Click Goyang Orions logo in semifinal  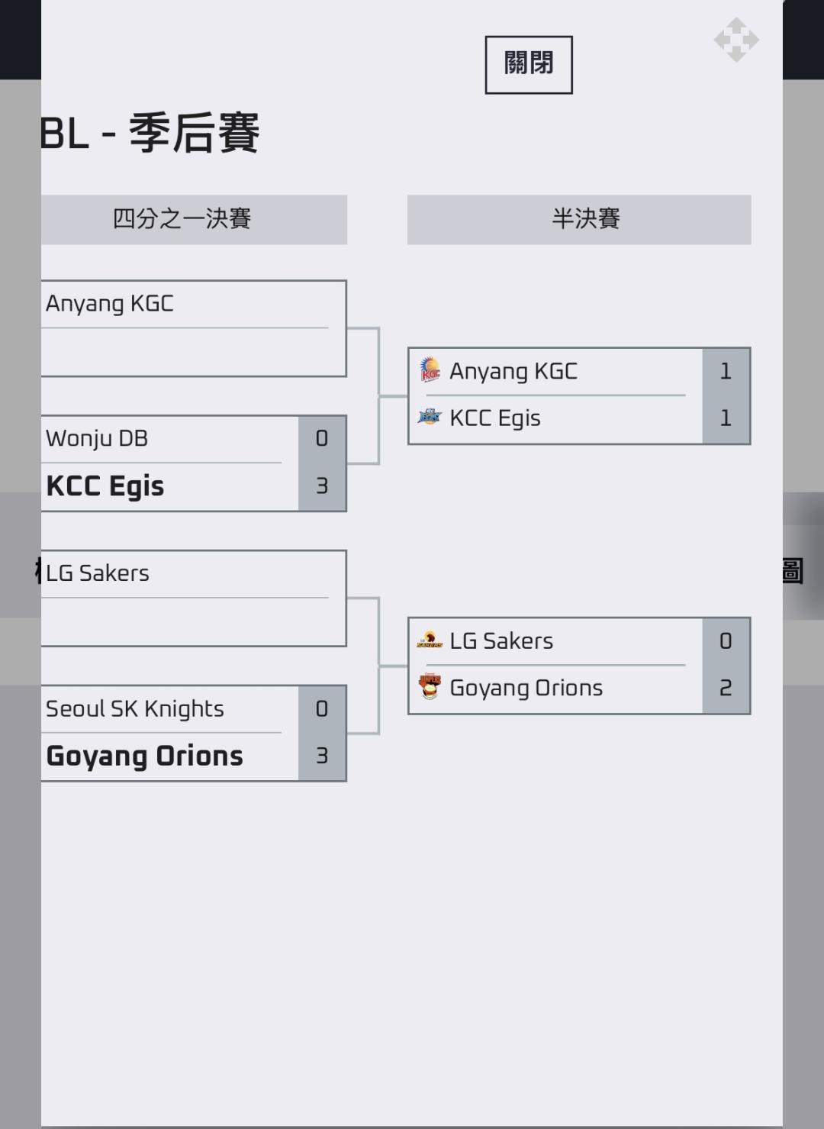[430, 687]
